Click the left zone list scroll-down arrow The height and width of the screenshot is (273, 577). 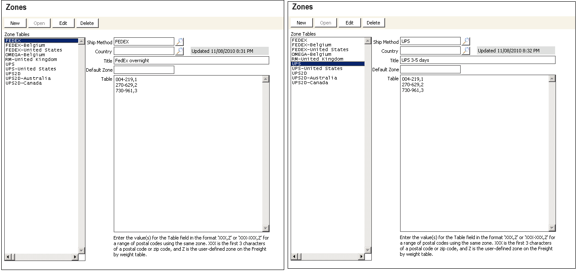pos(82,250)
